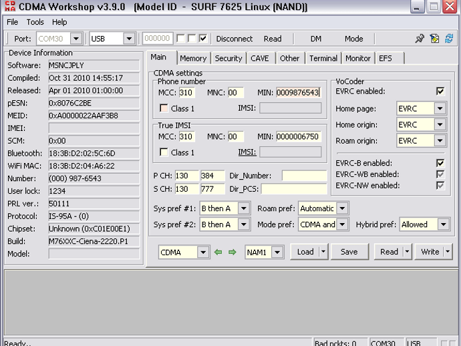Open the Hybrid pref Allowed dropdown
The height and width of the screenshot is (346, 461).
point(444,224)
